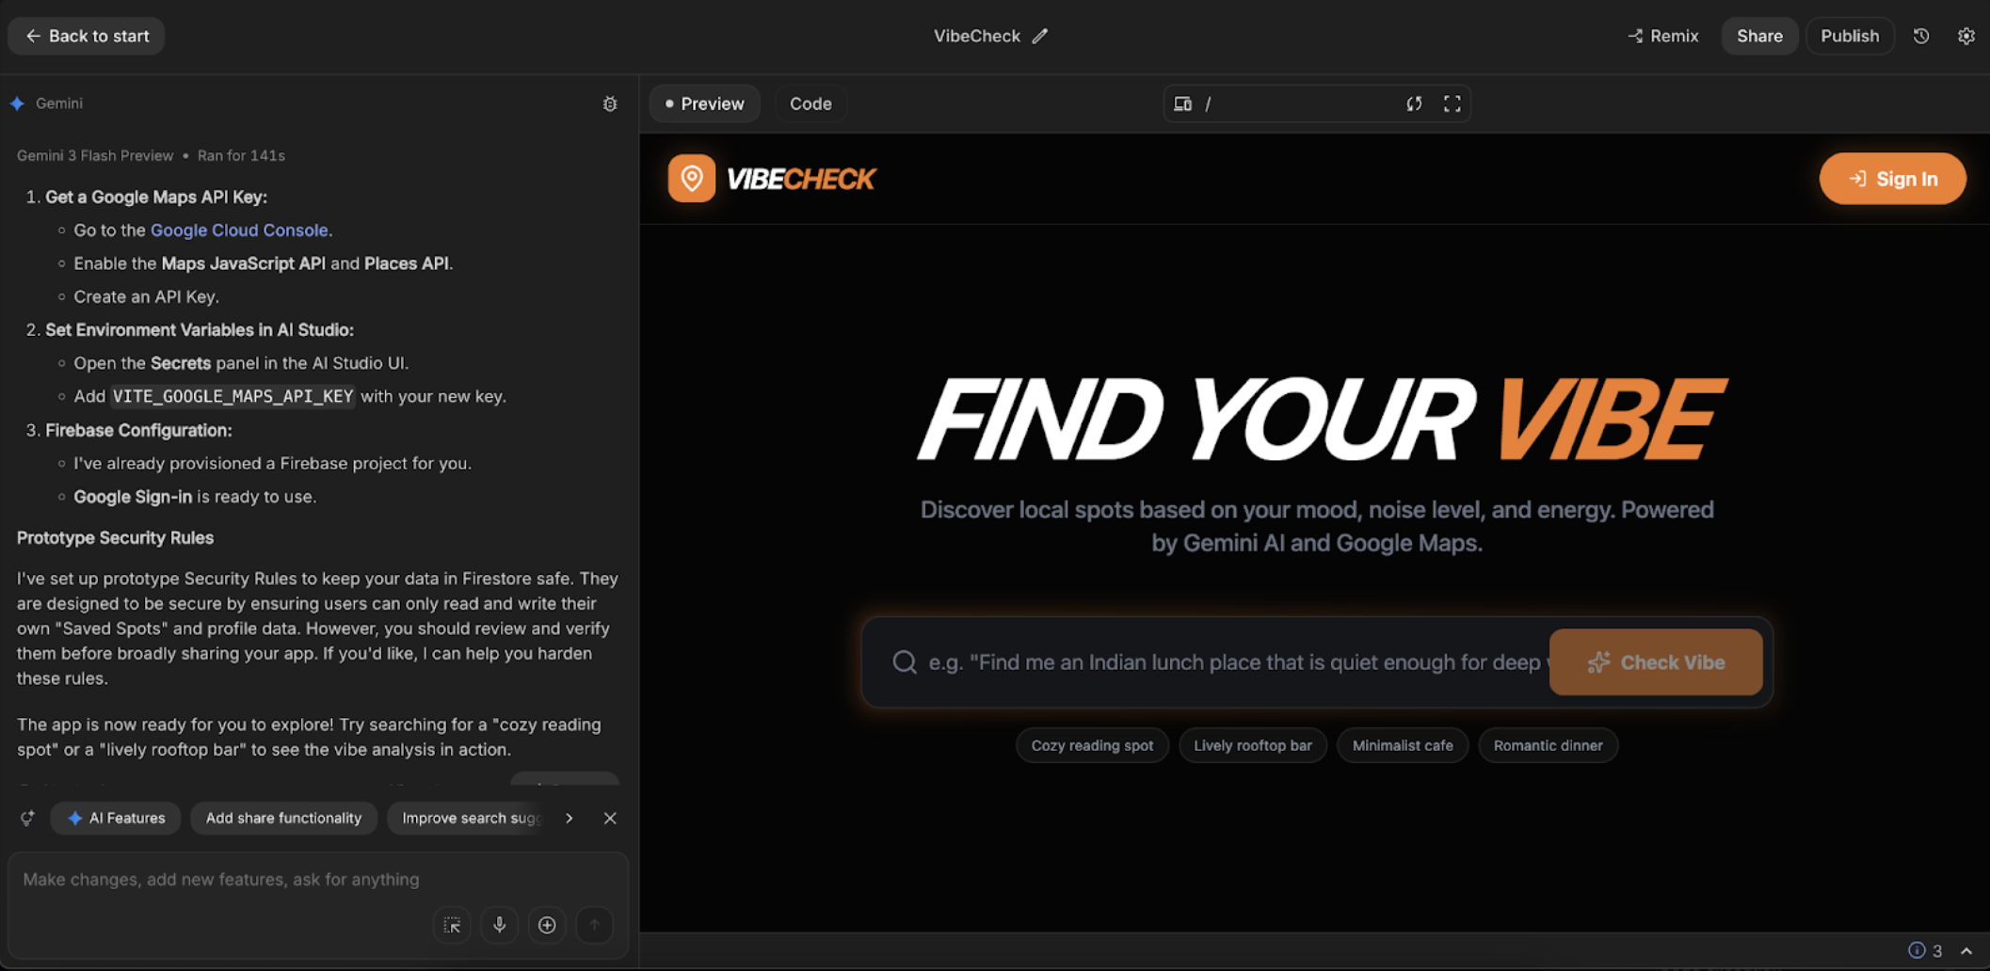Enter fullscreen preview mode
This screenshot has width=1990, height=971.
tap(1452, 103)
